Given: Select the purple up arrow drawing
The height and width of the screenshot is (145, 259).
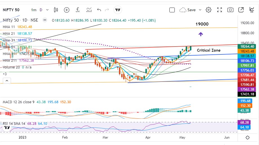Looking at the screenshot, I should click(201, 34).
